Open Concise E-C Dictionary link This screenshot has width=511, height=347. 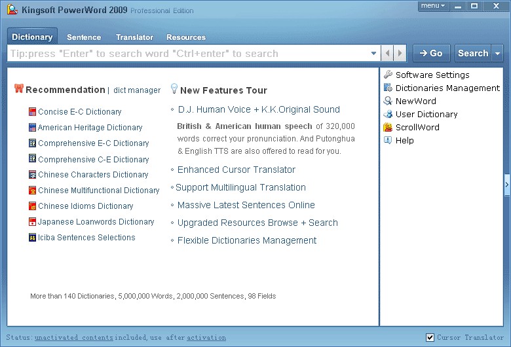click(79, 112)
